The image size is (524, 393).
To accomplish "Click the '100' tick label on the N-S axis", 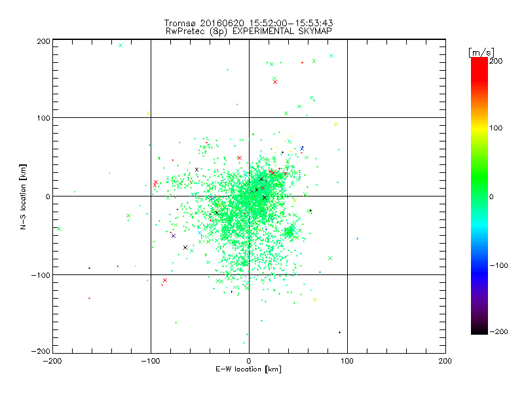I will pyautogui.click(x=43, y=118).
